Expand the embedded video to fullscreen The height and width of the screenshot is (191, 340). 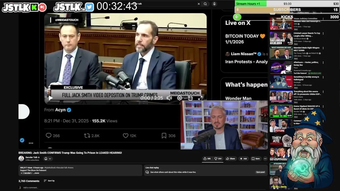click(x=200, y=98)
